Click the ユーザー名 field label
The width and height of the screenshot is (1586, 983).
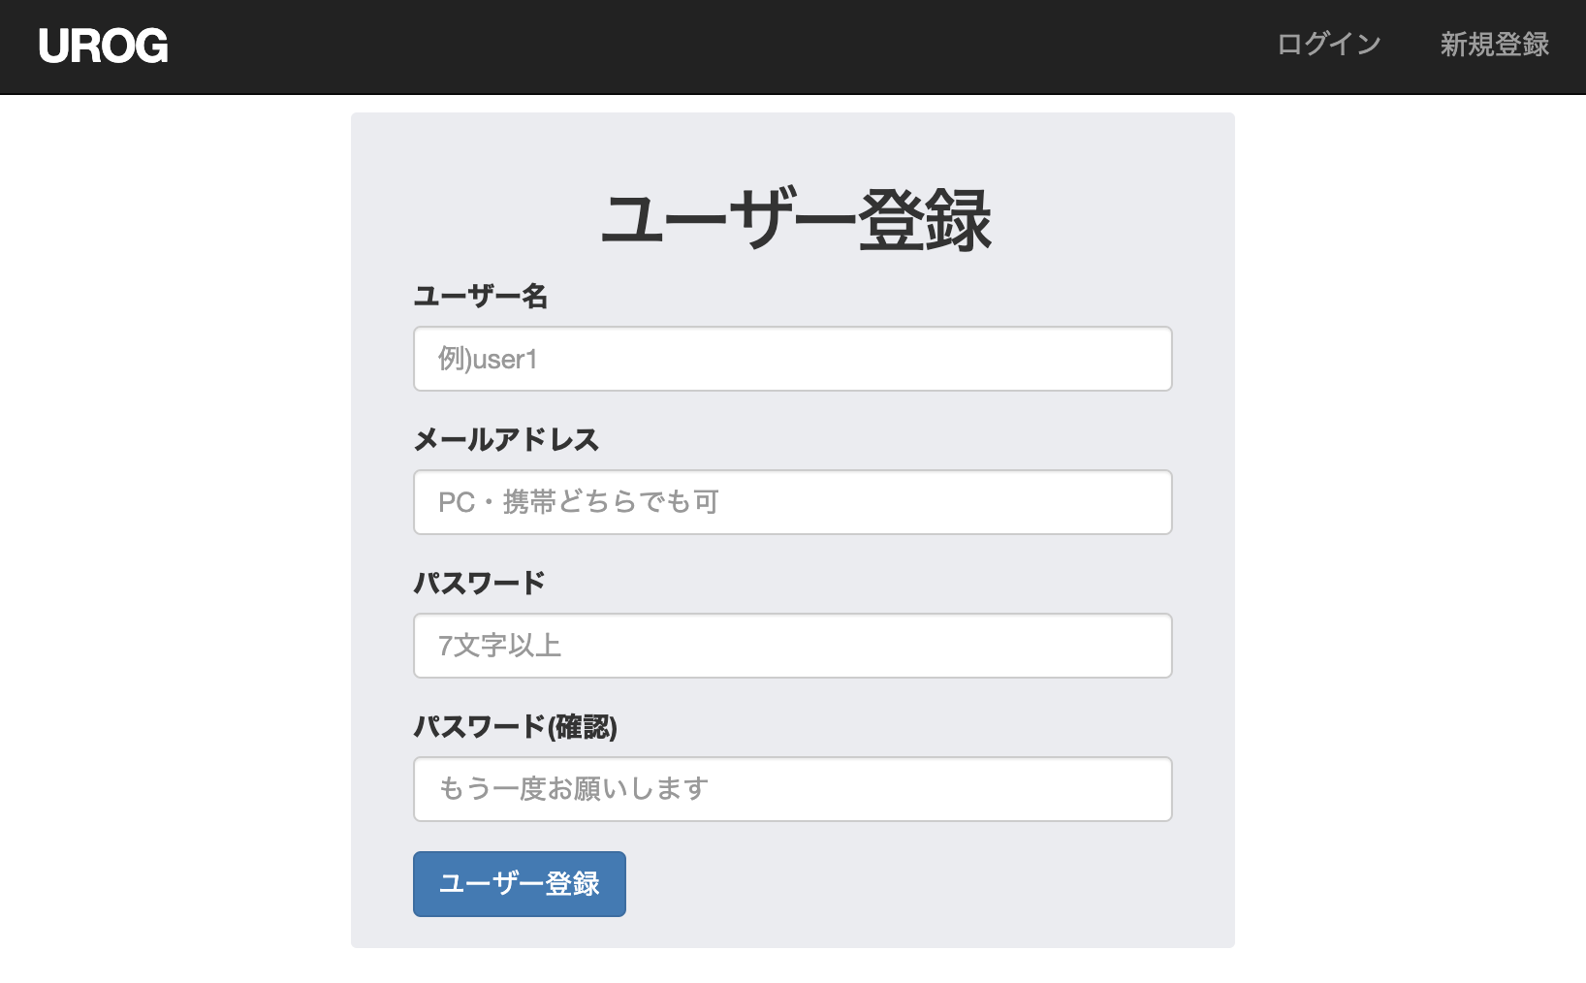pyautogui.click(x=481, y=297)
